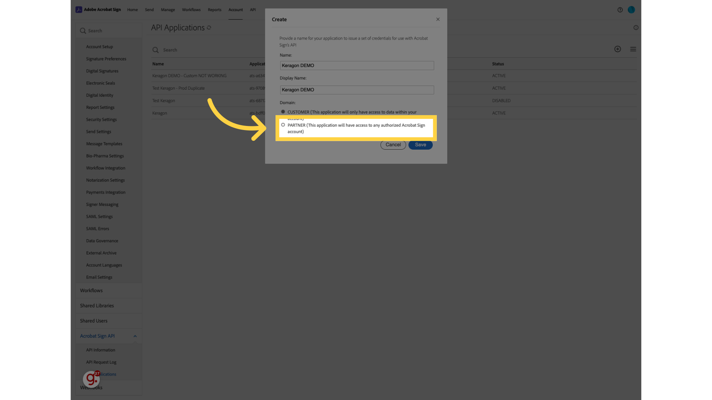The height and width of the screenshot is (400, 712).
Task: Open Account Setup settings
Action: 100,47
